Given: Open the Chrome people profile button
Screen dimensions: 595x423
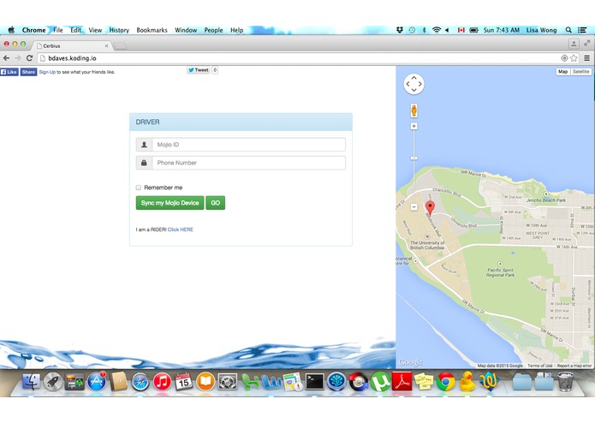Looking at the screenshot, I should (574, 44).
